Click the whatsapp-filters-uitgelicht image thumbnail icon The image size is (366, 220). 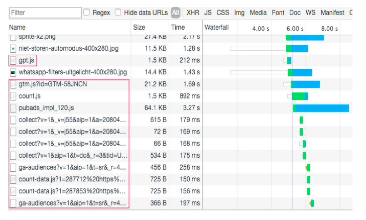pos(14,72)
